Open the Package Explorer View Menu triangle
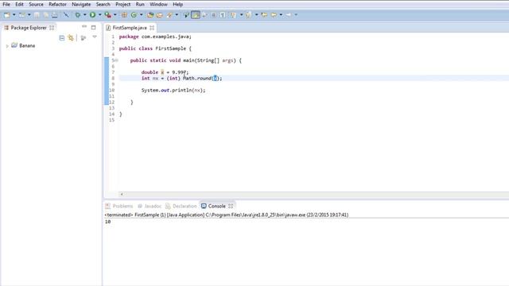Viewport: 509px width, 286px height. [95, 37]
